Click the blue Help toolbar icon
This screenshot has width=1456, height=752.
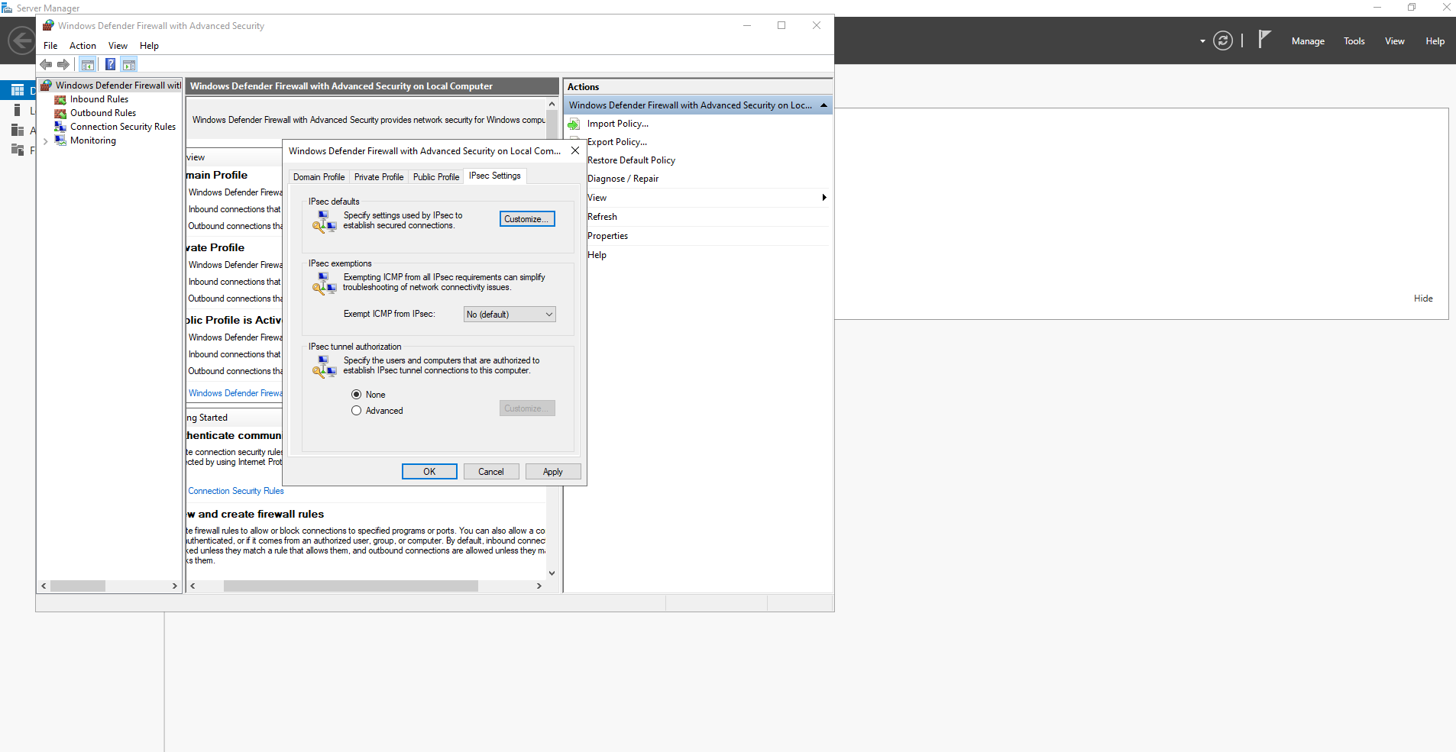point(111,65)
